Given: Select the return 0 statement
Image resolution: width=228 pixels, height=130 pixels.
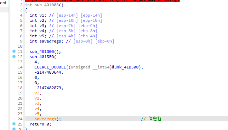Looking at the screenshot, I should point(40,124).
